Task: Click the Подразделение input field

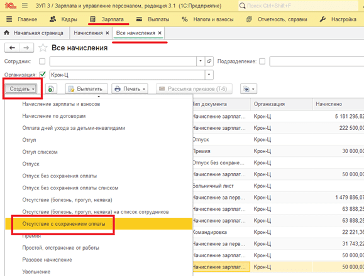Action: point(317,61)
